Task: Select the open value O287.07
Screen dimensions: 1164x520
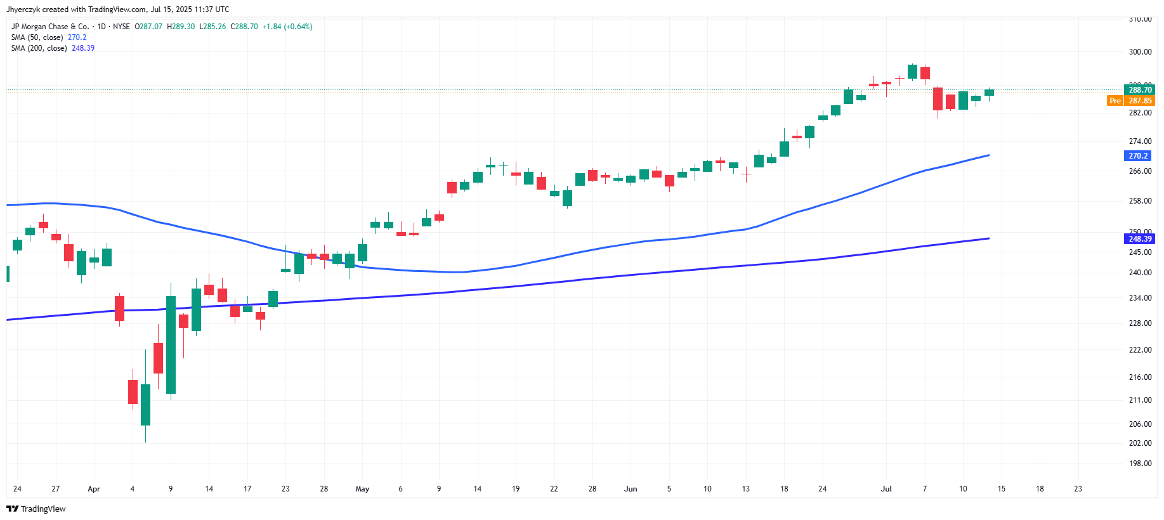Action: click(148, 27)
